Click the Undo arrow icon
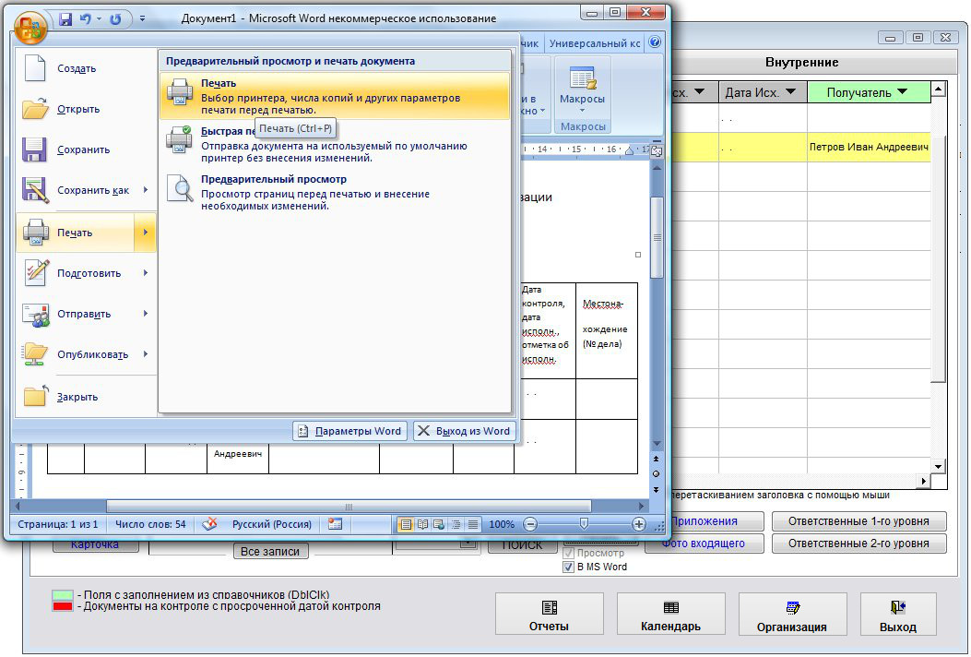971x657 pixels. (86, 19)
